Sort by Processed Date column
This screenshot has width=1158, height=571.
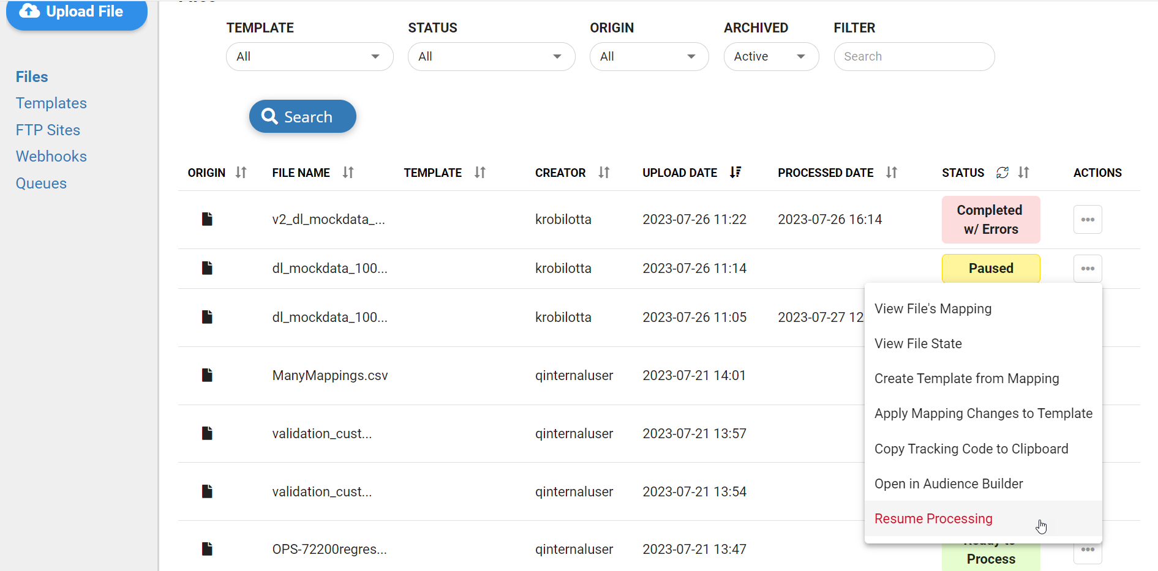(x=891, y=173)
